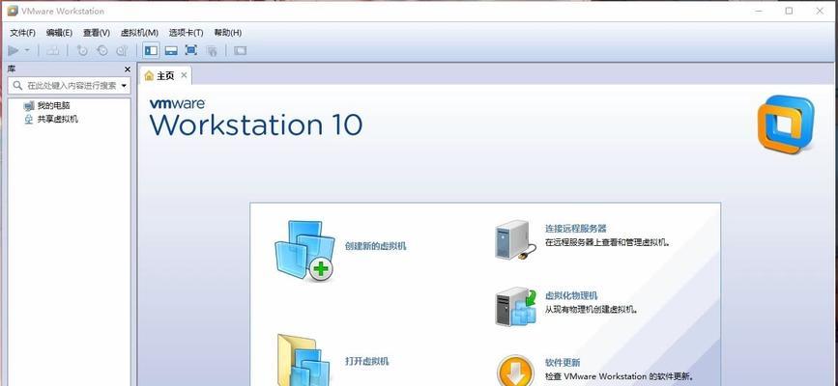Screen dimensions: 838x386
Task: Click the 软件更新 download icon
Action: point(516,370)
